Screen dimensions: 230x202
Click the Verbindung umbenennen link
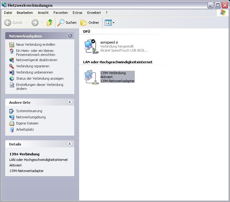pos(35,72)
